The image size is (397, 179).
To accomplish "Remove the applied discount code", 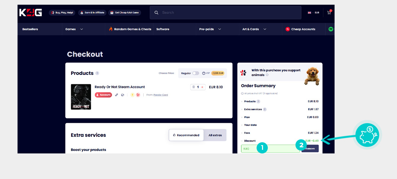I will pyautogui.click(x=310, y=149).
